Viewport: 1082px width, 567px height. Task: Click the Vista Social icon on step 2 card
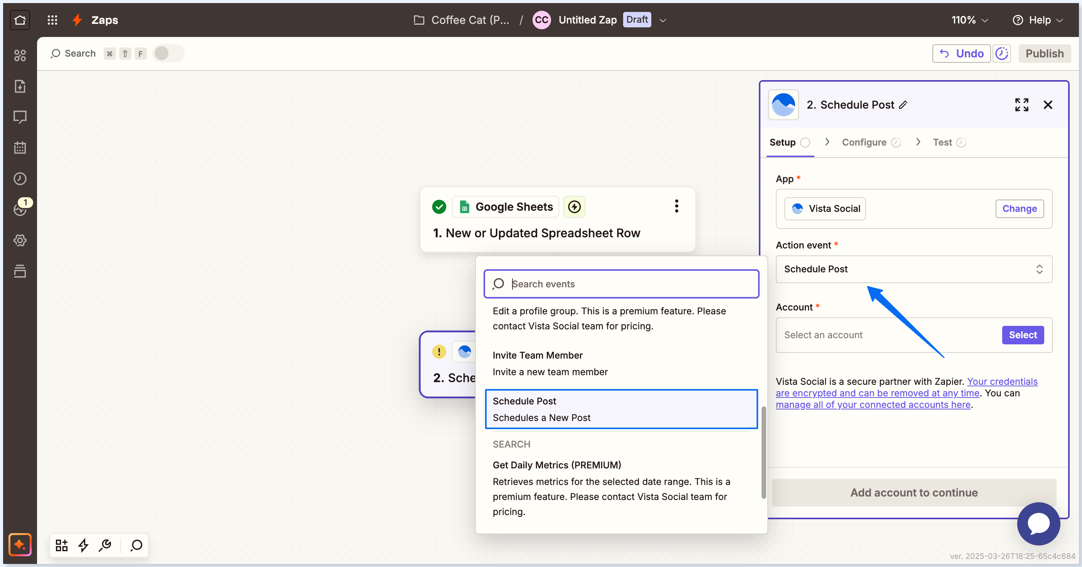(x=464, y=352)
